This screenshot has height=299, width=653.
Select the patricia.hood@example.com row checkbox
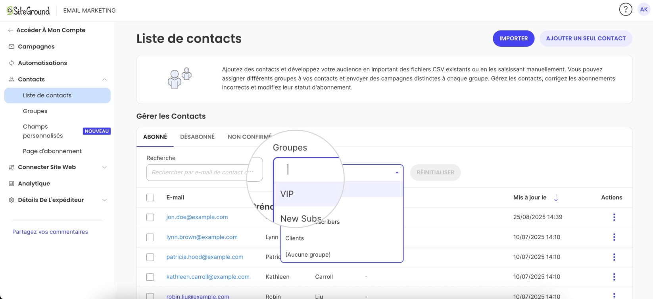click(150, 257)
